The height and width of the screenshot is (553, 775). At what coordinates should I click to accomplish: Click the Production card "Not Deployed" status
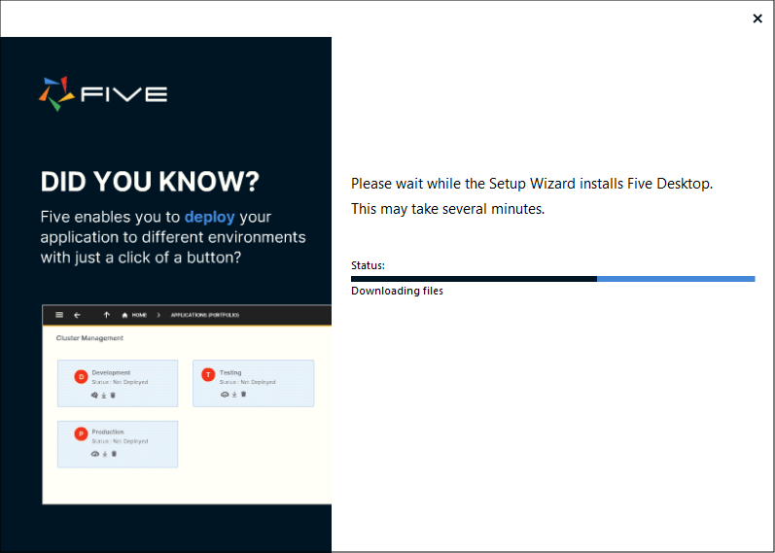pyautogui.click(x=130, y=441)
